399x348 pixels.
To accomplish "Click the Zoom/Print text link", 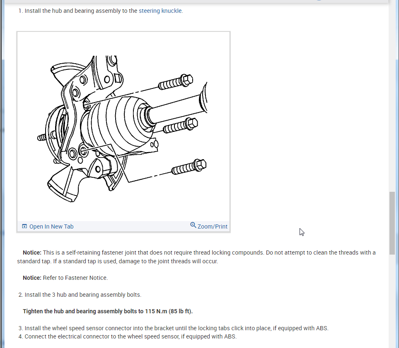I will tap(213, 226).
